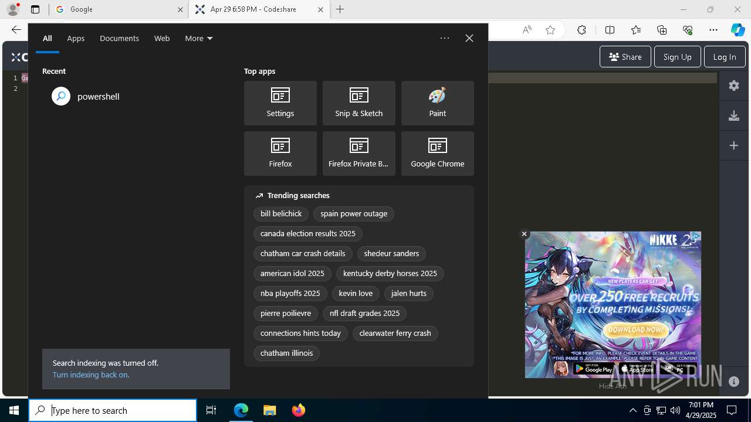Search trending nba playoffs 2025
Image resolution: width=751 pixels, height=422 pixels.
290,294
